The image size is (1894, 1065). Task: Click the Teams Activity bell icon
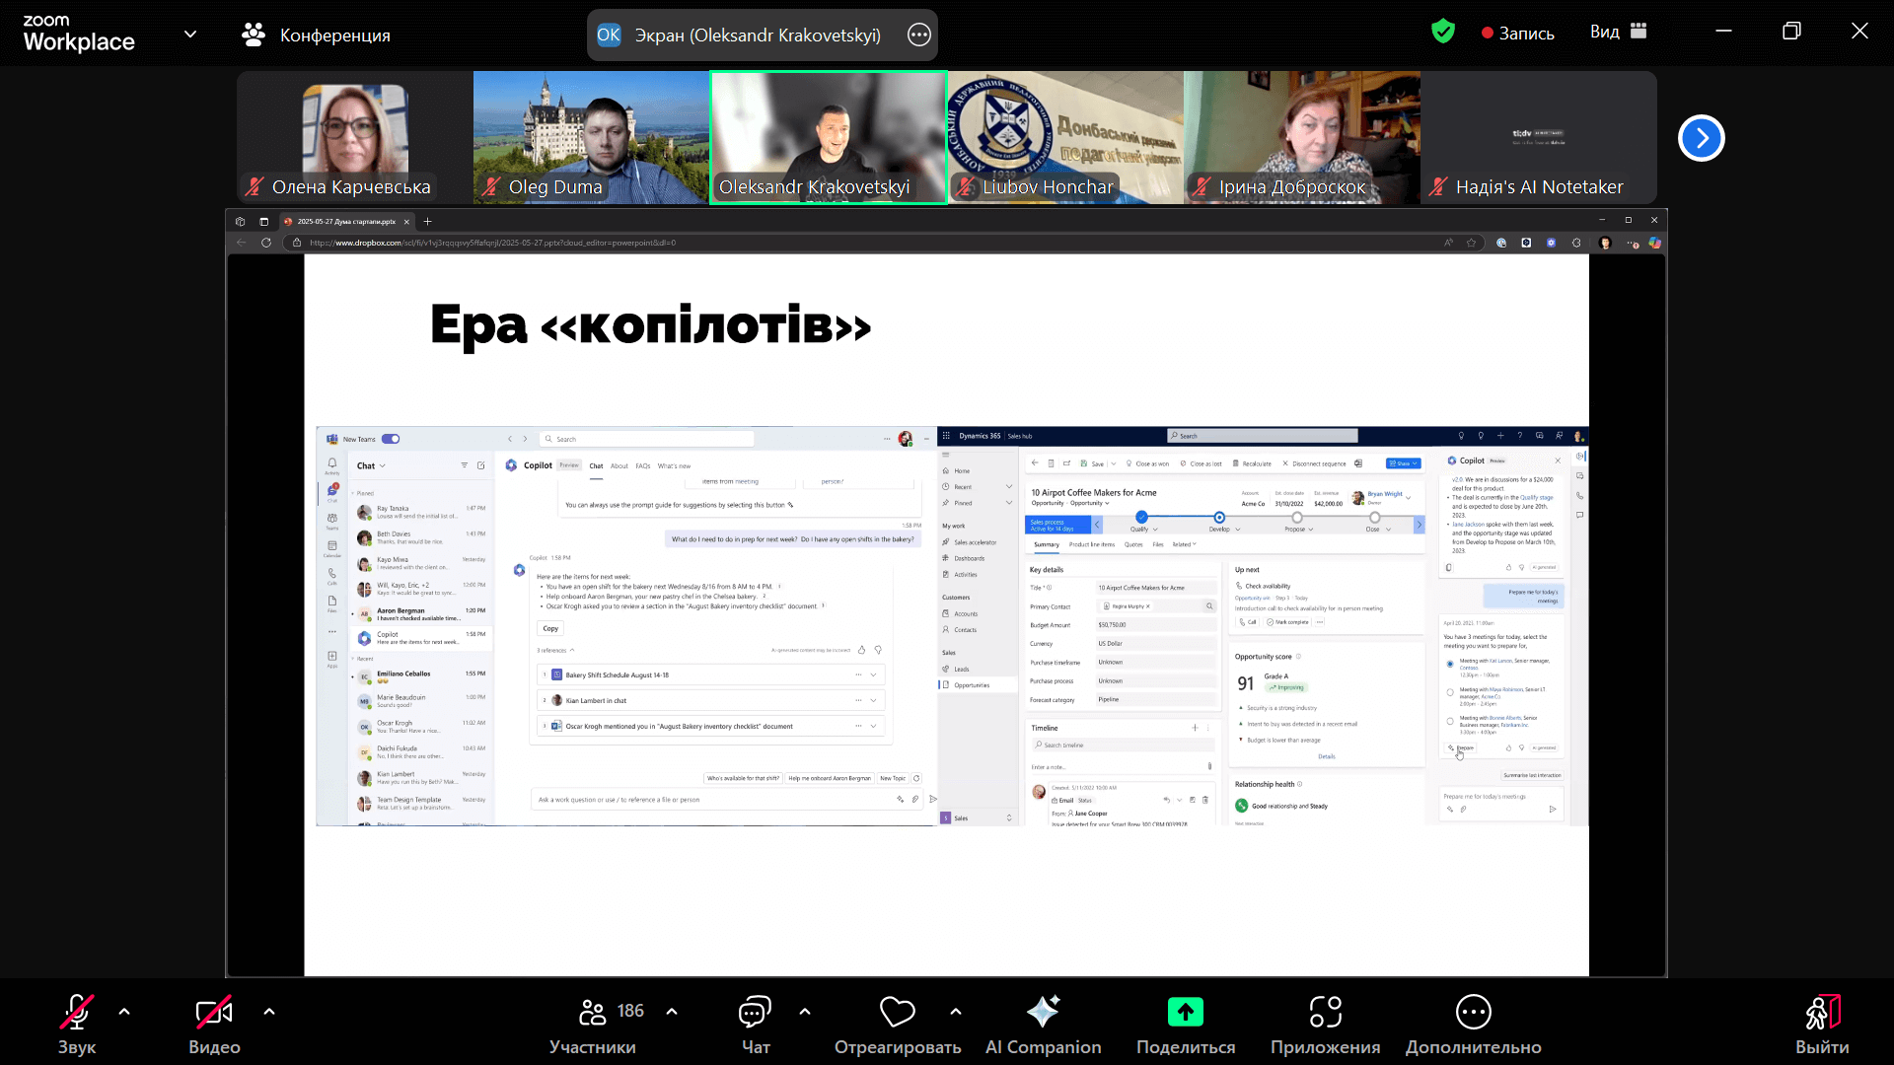[332, 465]
